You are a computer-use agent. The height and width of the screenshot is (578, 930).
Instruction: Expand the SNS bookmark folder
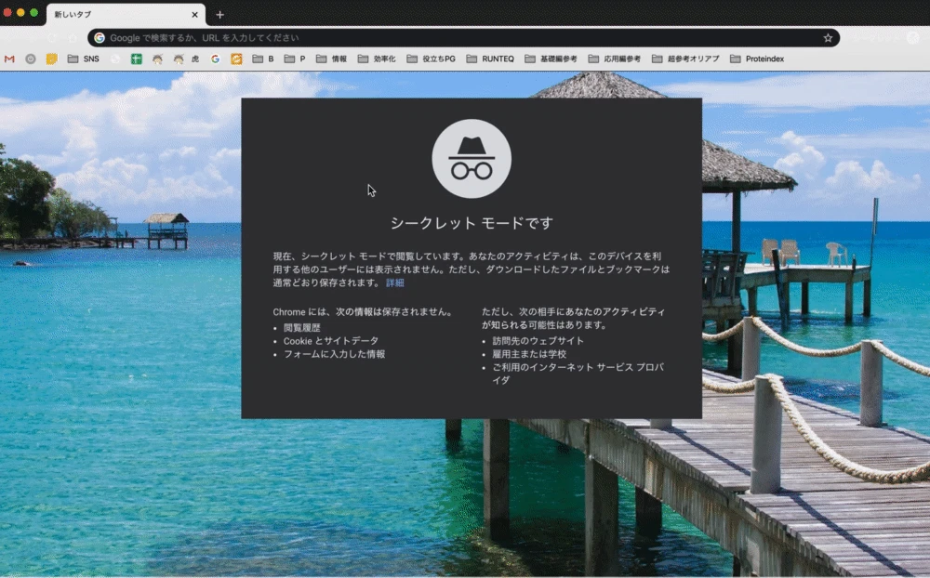point(84,59)
